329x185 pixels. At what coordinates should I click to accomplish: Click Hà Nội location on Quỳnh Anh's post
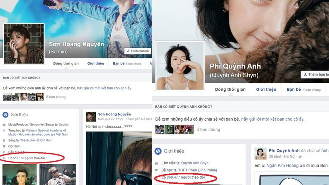pos(290,157)
